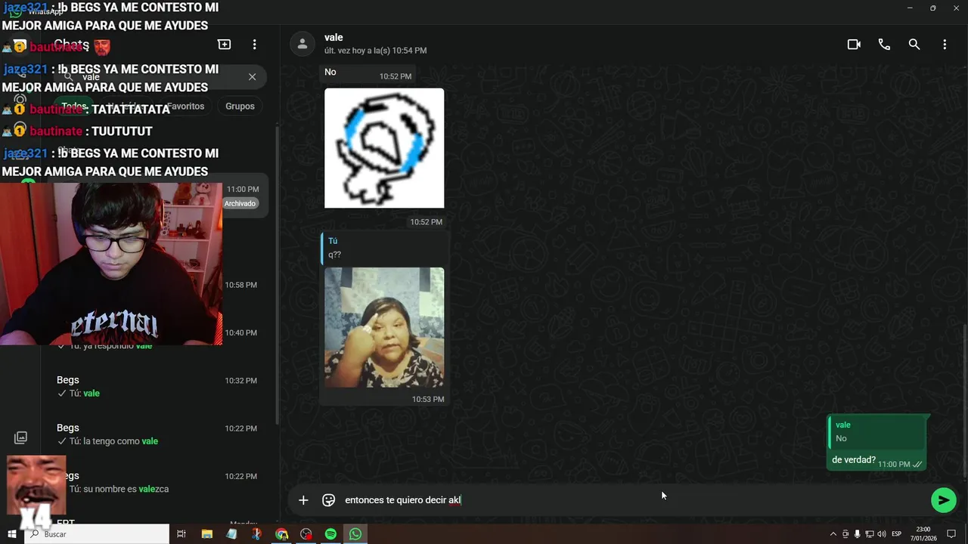
Task: Click the new chat icon
Action: point(225,45)
